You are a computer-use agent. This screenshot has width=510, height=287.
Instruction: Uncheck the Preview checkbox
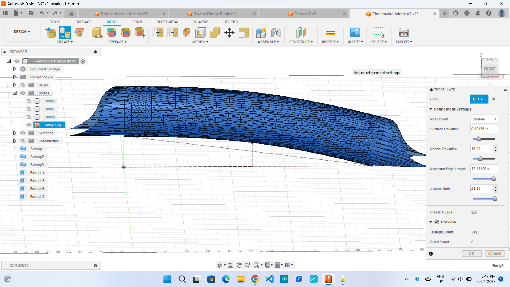pos(437,222)
